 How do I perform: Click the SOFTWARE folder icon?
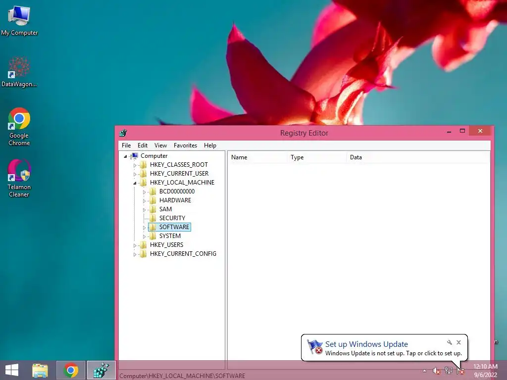click(152, 227)
